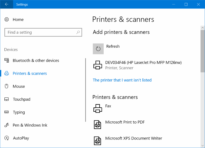
Task: Click the Microsoft XPS Document Writer icon
Action: (x=98, y=141)
